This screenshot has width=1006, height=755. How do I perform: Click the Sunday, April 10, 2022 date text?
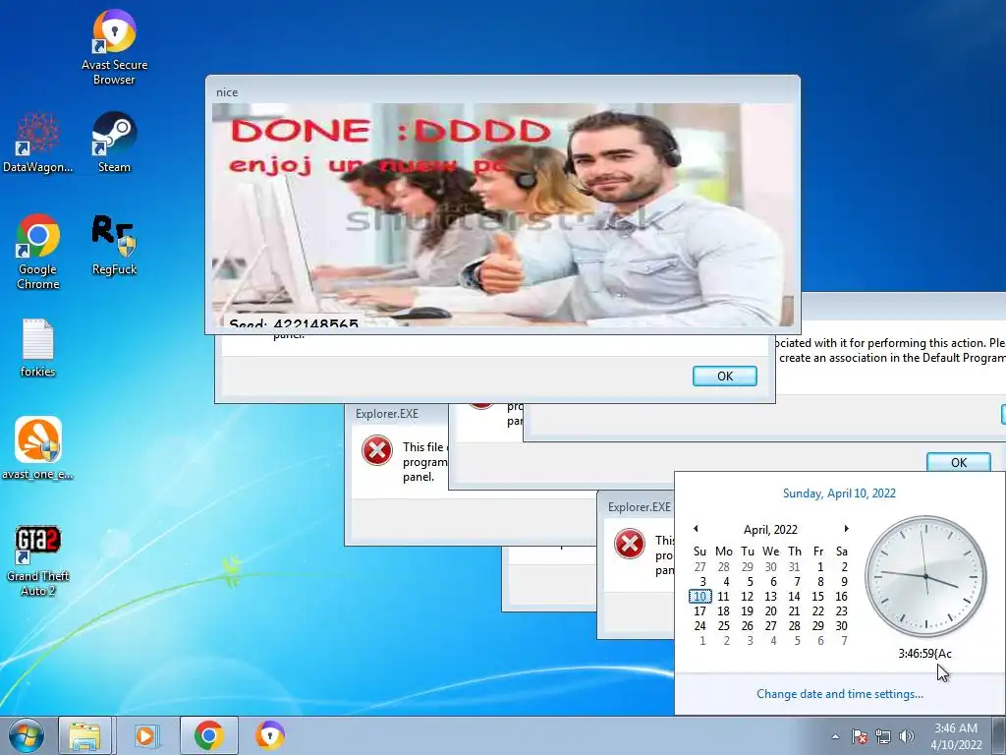pos(839,494)
